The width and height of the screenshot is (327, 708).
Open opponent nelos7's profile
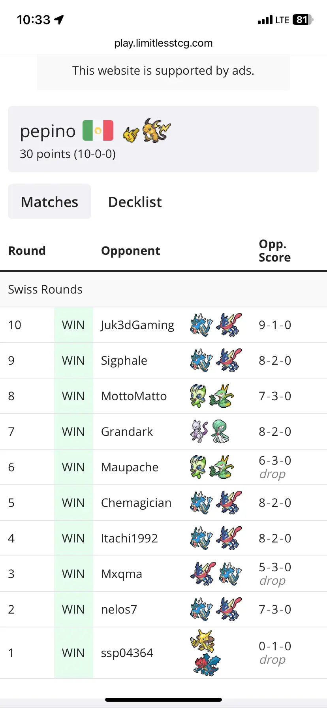click(119, 609)
